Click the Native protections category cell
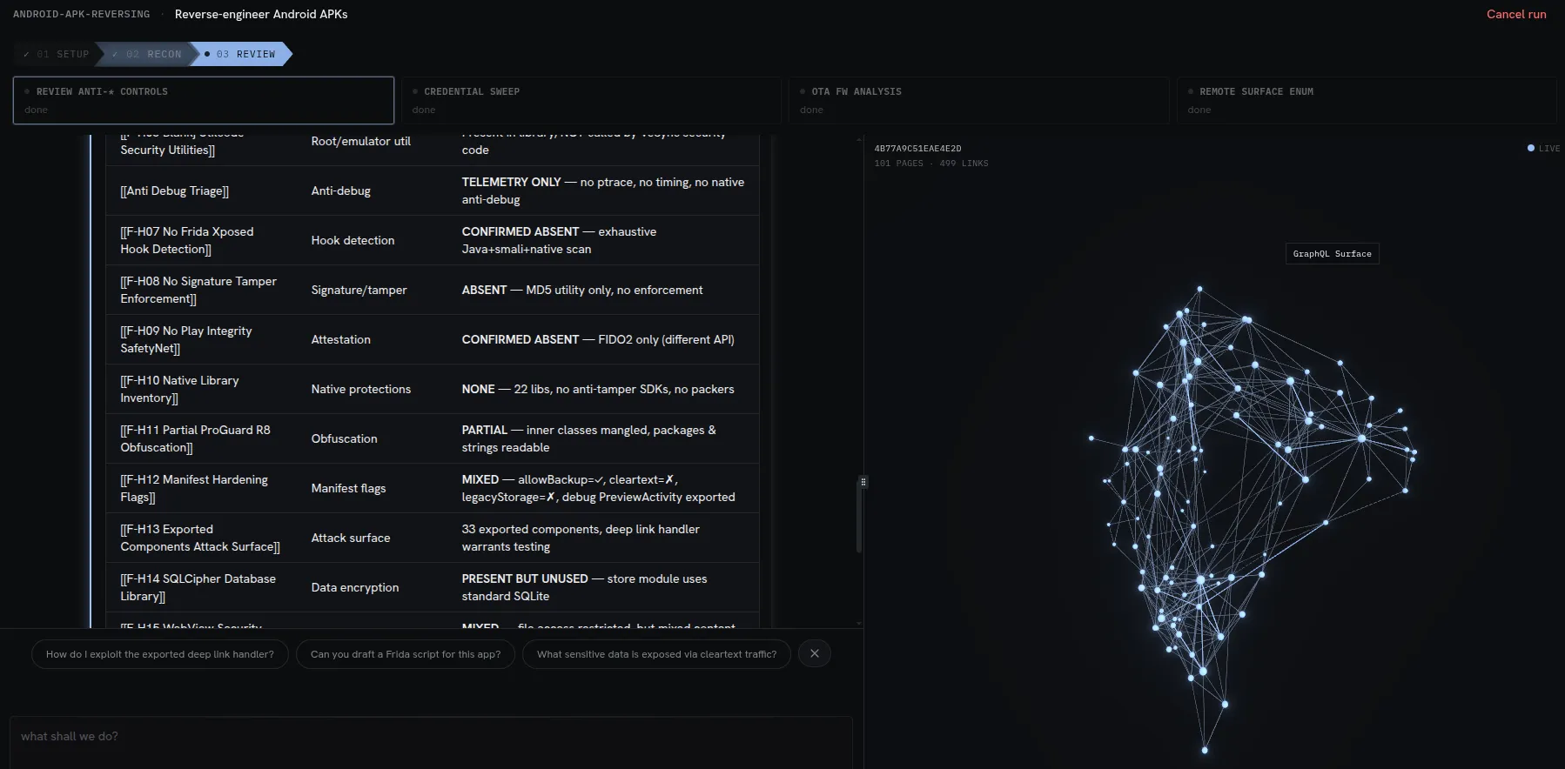This screenshot has width=1565, height=769. [x=360, y=389]
